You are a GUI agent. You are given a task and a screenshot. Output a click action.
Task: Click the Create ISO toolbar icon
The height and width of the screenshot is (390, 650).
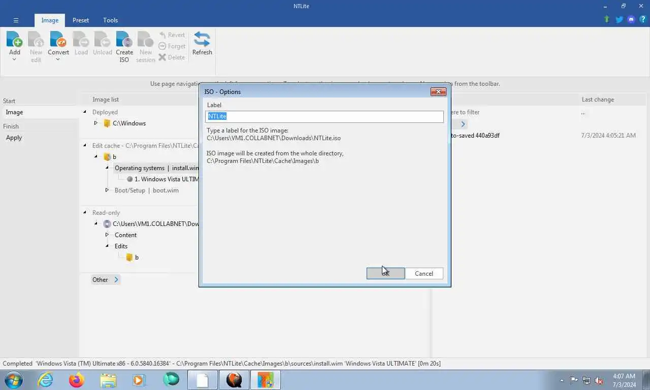click(x=124, y=40)
